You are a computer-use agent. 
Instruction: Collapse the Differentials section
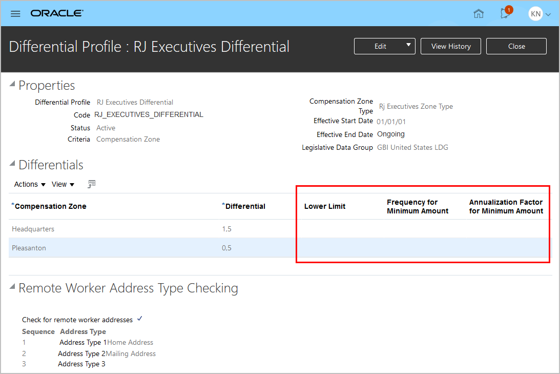pyautogui.click(x=12, y=164)
